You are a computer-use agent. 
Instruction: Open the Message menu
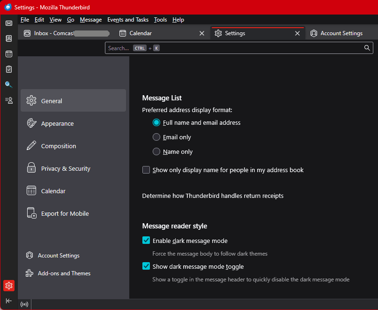91,20
